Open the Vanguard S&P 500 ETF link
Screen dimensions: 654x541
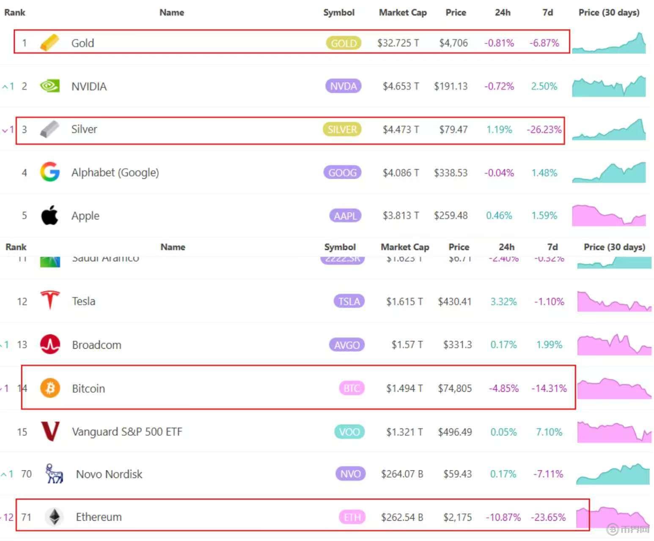pos(127,432)
